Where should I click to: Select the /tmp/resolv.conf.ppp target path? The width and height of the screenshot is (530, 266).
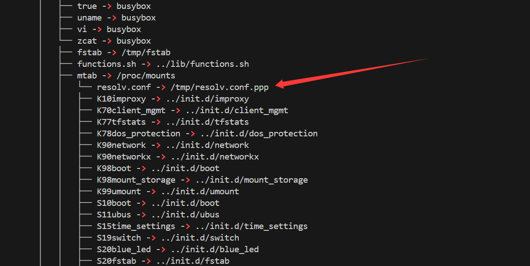click(219, 87)
